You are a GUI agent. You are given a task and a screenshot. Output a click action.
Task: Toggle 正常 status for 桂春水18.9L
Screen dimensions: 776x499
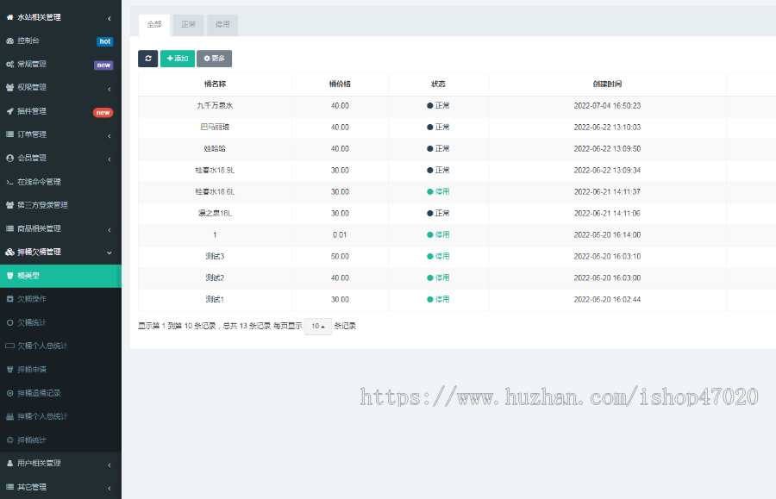pos(439,171)
